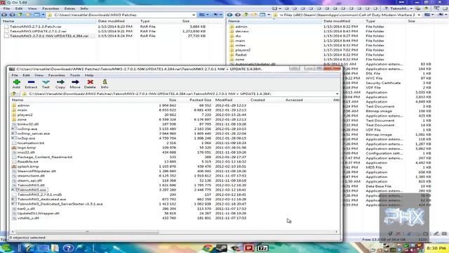Open Q-Dir left pane address dropdown
The image size is (449, 253).
click(194, 15)
